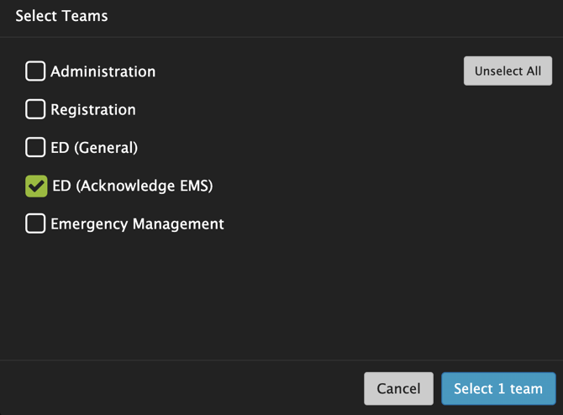Tick the ED (General) checkbox
The height and width of the screenshot is (415, 563).
35,147
